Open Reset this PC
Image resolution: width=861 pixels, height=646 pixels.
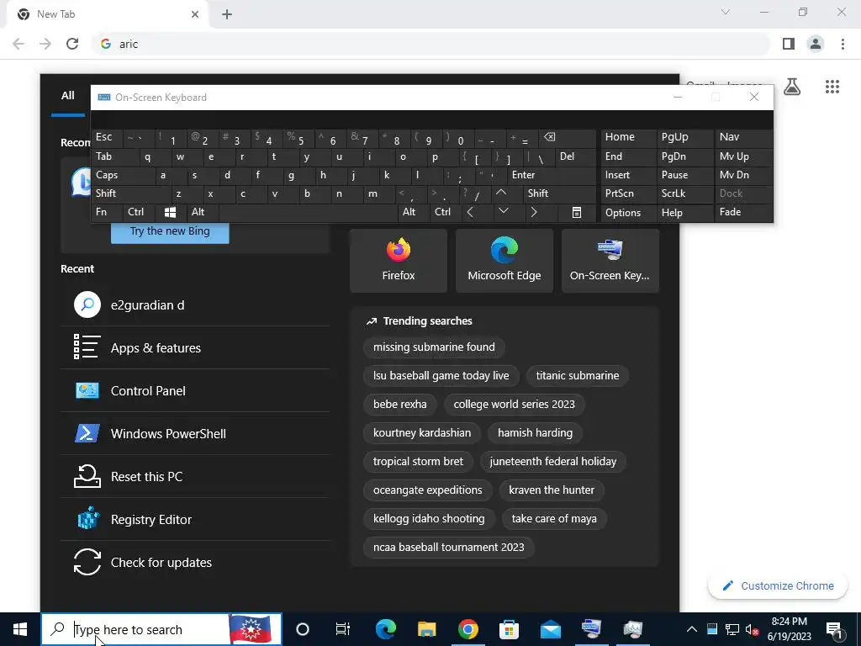[195, 476]
